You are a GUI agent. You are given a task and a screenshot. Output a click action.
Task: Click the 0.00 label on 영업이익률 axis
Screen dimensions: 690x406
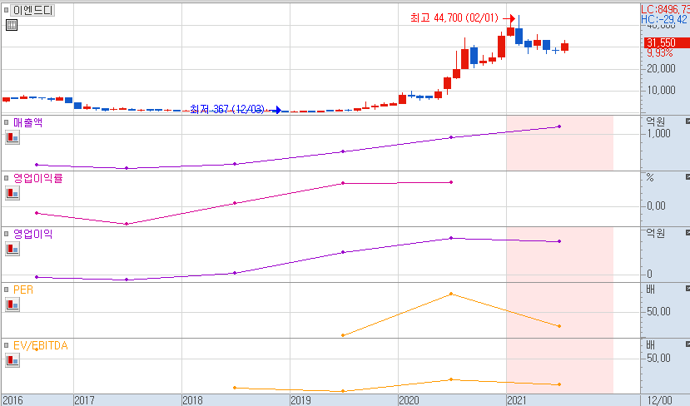point(656,205)
